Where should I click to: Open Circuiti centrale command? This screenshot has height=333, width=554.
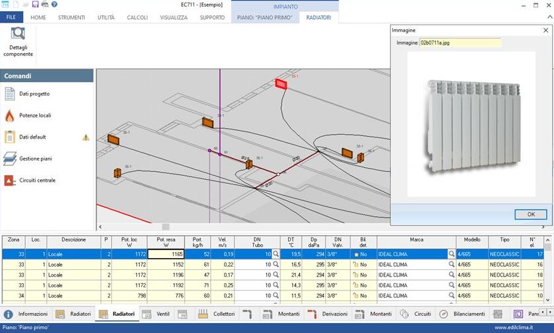(10, 180)
